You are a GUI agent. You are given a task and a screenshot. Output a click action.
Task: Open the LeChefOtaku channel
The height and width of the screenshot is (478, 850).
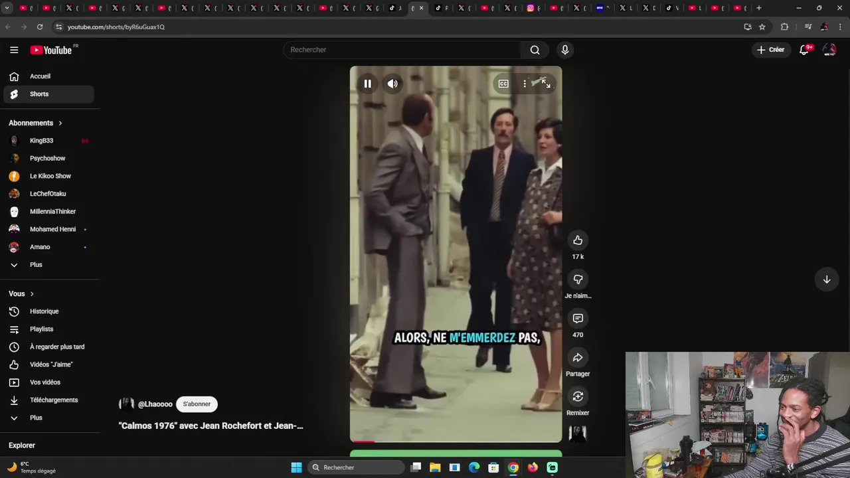(x=48, y=194)
